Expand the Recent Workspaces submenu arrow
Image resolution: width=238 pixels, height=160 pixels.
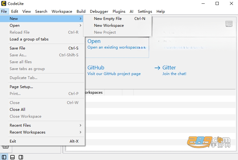click(x=81, y=132)
